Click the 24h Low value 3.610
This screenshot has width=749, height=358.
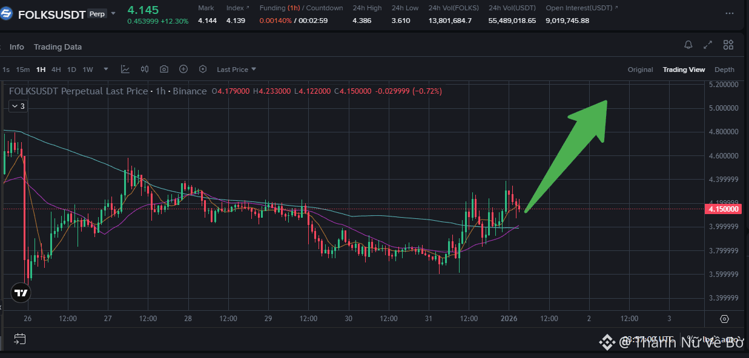coord(401,21)
